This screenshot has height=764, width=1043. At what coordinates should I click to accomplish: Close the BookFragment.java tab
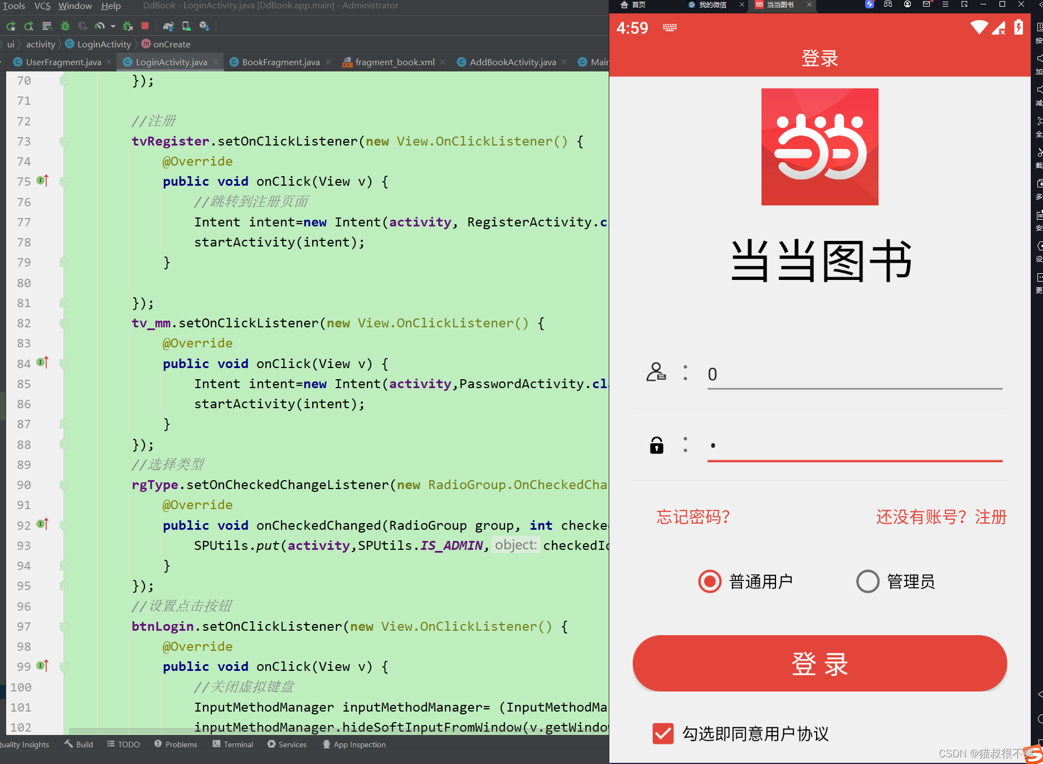[x=328, y=62]
